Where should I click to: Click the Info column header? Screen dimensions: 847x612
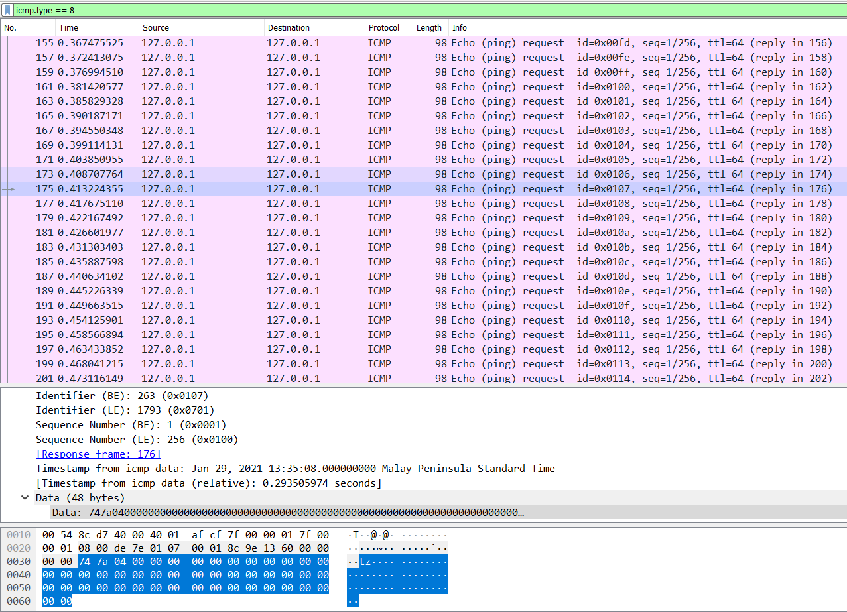tap(648, 27)
